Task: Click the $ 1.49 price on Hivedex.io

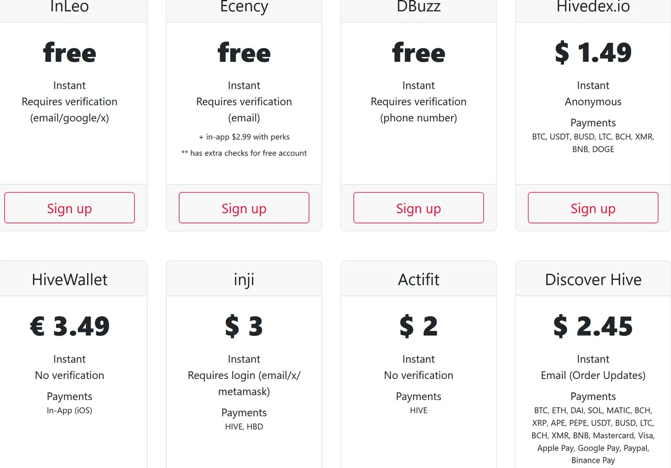Action: [593, 52]
